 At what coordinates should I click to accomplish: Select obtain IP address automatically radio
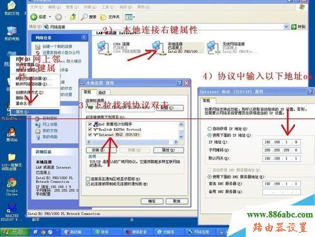click(209, 129)
